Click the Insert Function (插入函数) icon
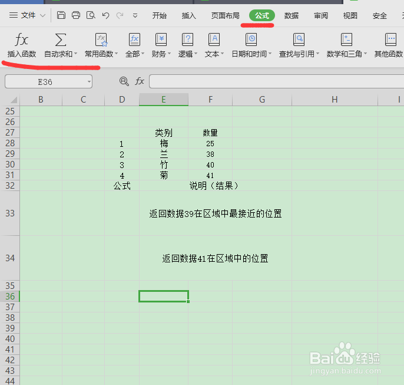Viewport: 404px width, 385px height. coord(21,40)
